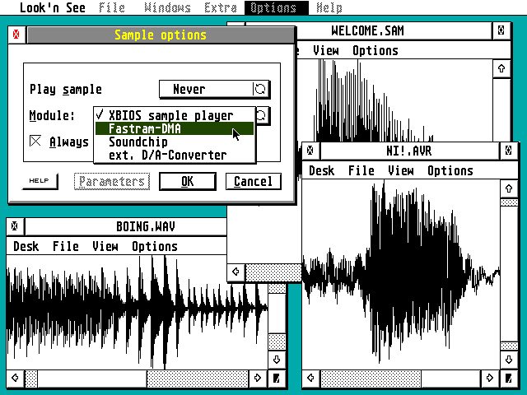
Task: Click the empty field above the Fastram-DMA popup
Action: 213,89
